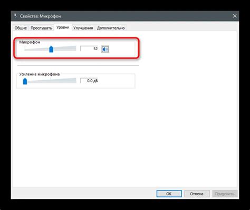The image size is (250, 210).
Task: Click the Применить button
Action: tap(225, 194)
